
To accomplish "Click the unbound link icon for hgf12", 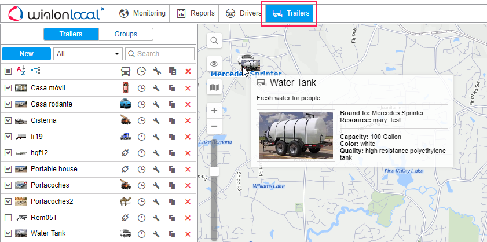I will [125, 153].
